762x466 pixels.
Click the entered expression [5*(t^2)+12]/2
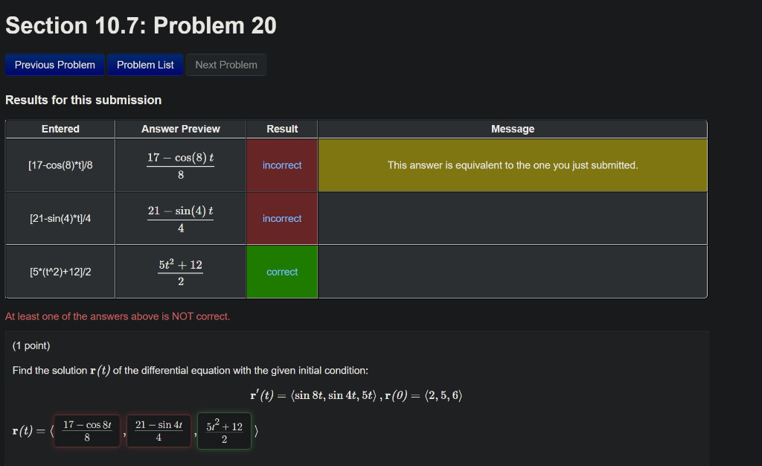click(60, 271)
